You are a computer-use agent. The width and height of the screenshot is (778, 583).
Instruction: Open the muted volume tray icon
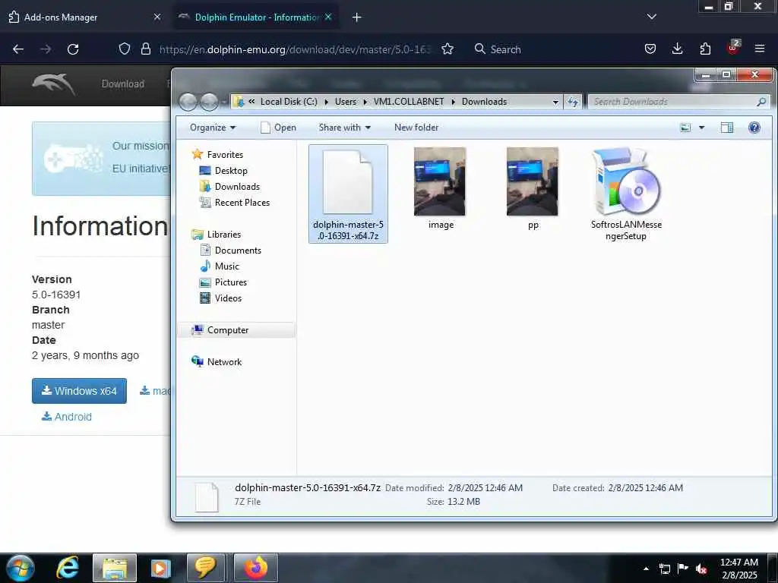[x=701, y=569]
